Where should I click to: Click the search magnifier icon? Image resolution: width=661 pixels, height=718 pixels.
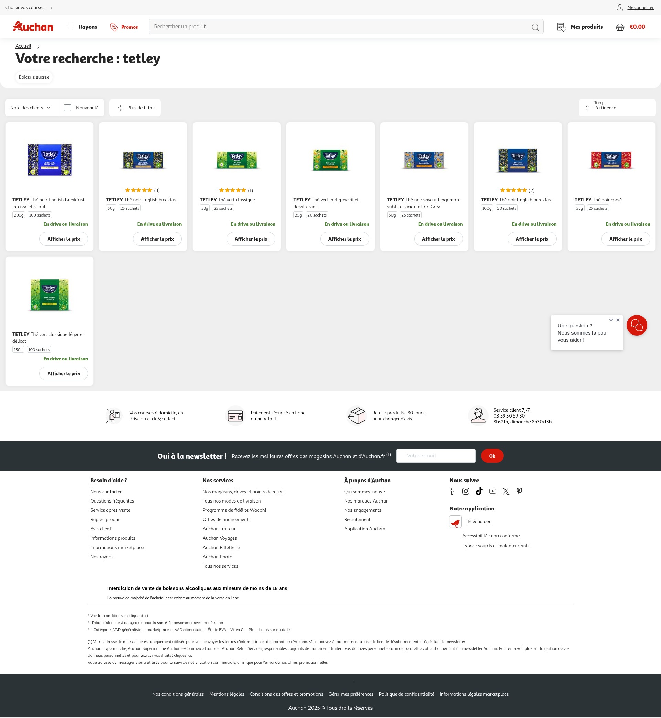535,27
